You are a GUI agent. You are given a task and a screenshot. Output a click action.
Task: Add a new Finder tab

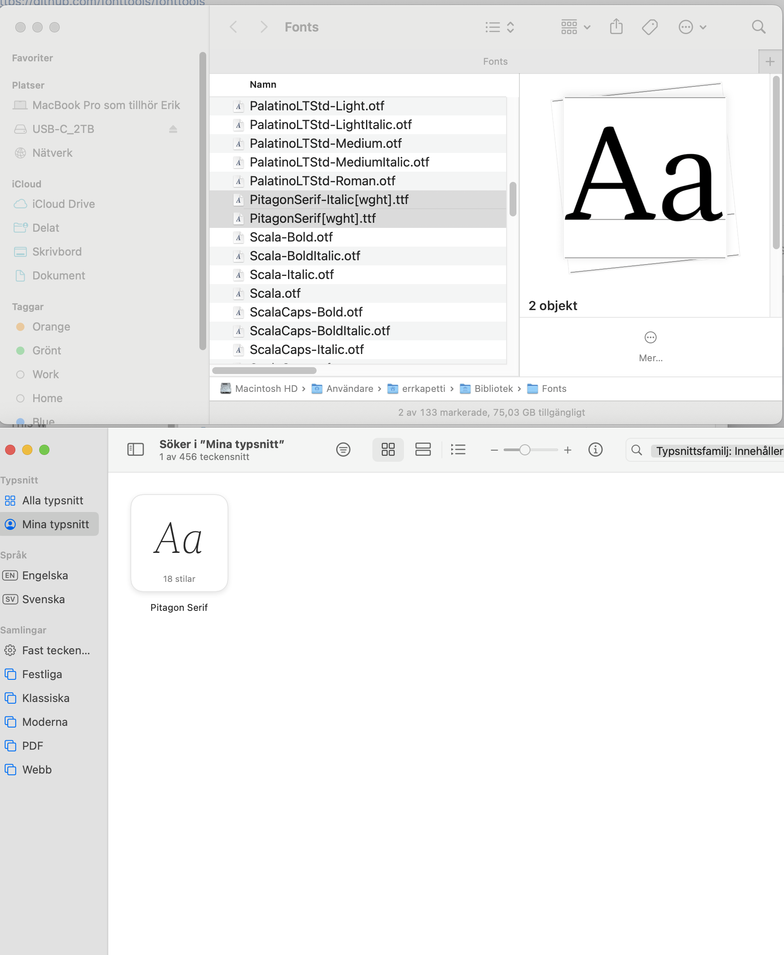(x=770, y=61)
